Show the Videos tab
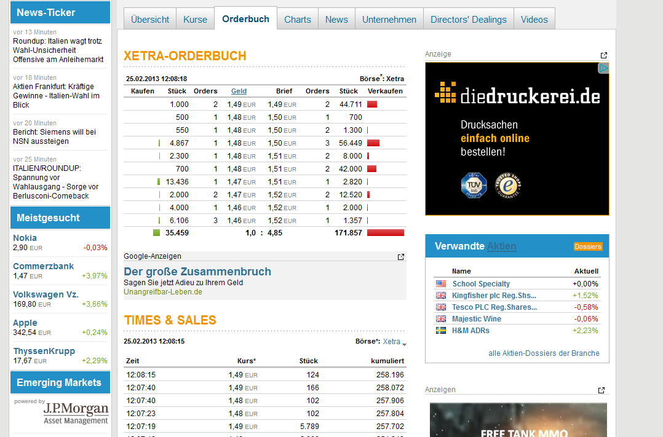663x437 pixels. (x=534, y=20)
